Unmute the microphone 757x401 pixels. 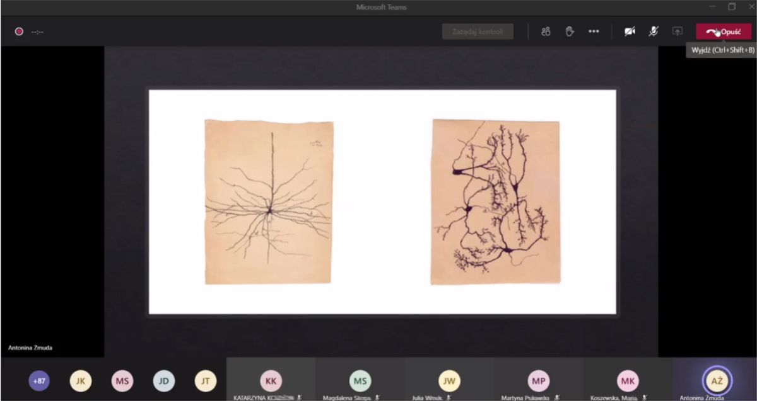[654, 31]
